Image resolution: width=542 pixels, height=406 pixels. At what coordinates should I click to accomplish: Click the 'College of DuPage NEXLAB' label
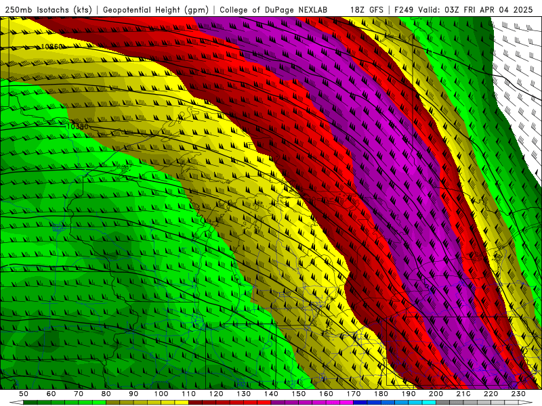click(x=274, y=10)
